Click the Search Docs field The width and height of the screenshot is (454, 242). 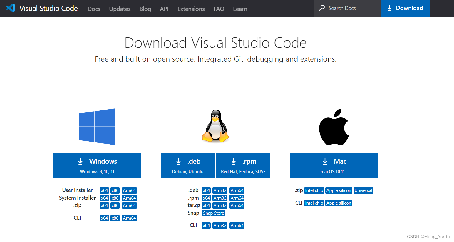(347, 8)
